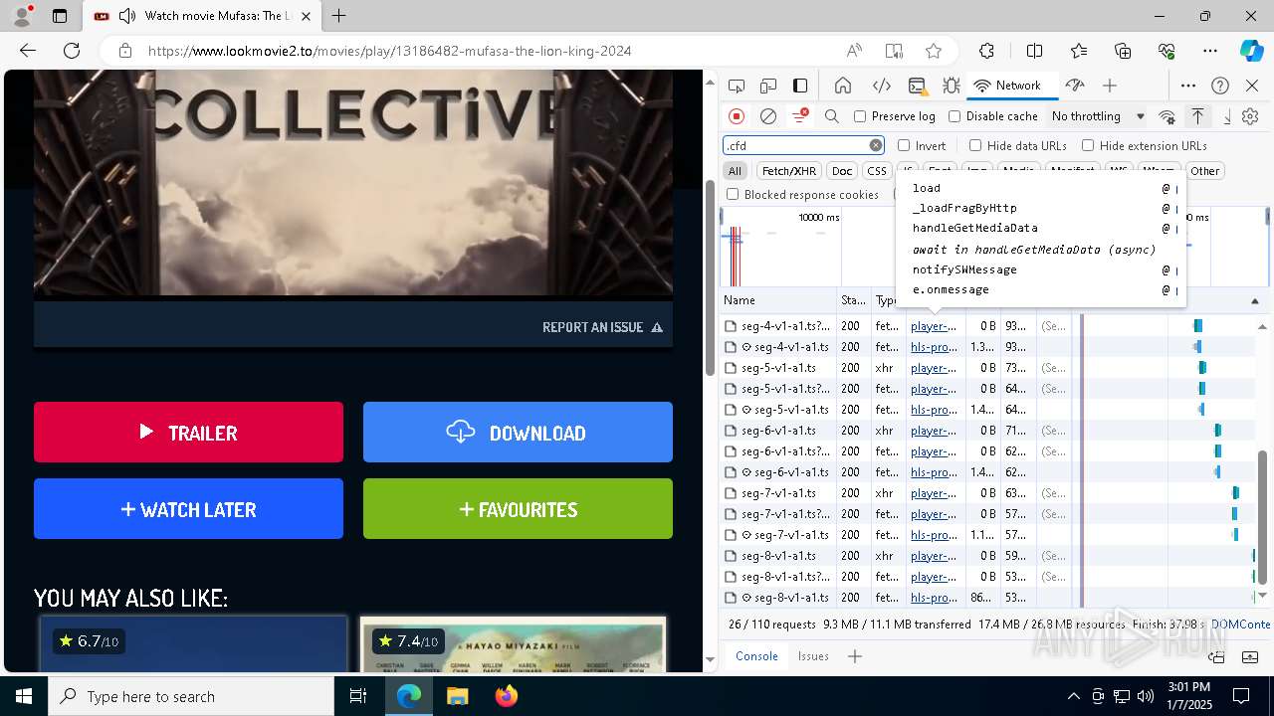Launch Firefox from the taskbar
1274x716 pixels.
tap(506, 696)
